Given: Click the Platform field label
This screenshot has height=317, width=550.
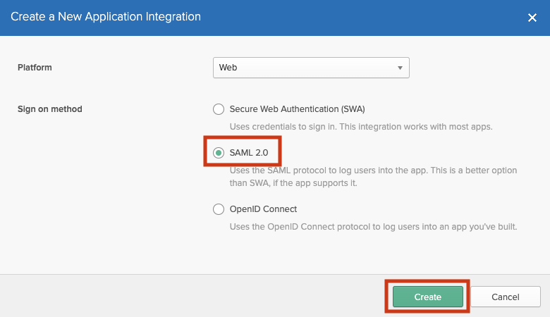Looking at the screenshot, I should tap(35, 67).
